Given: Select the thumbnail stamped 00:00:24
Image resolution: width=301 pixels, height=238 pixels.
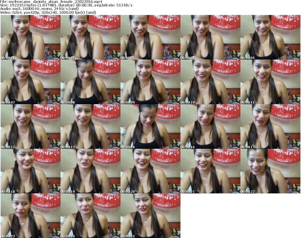Looking at the screenshot, I should (x=91, y=216).
